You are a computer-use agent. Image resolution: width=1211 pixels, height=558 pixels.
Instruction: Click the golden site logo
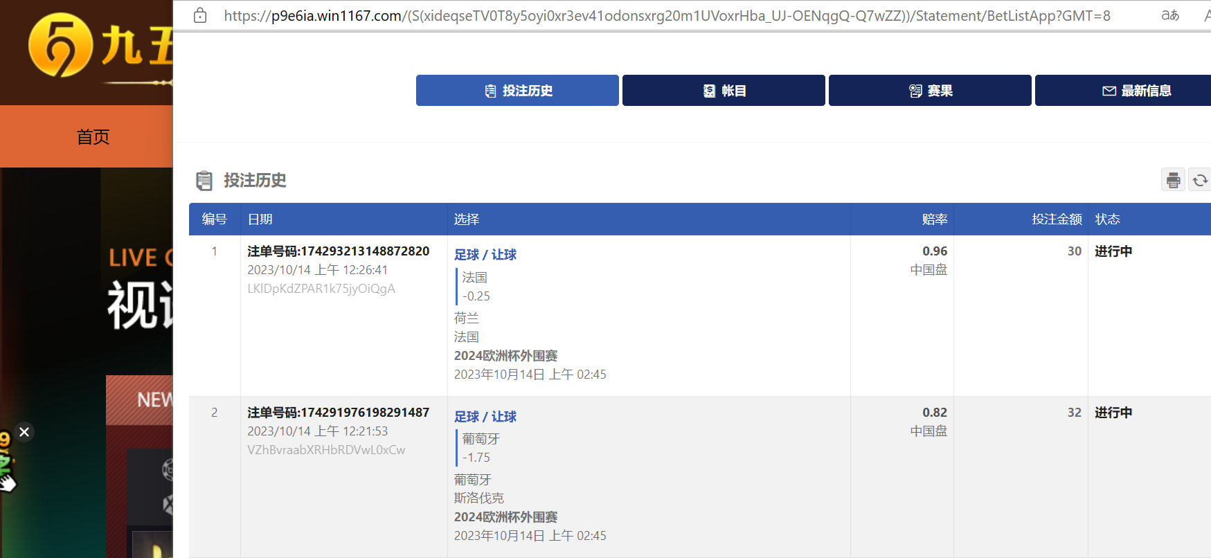(x=61, y=45)
